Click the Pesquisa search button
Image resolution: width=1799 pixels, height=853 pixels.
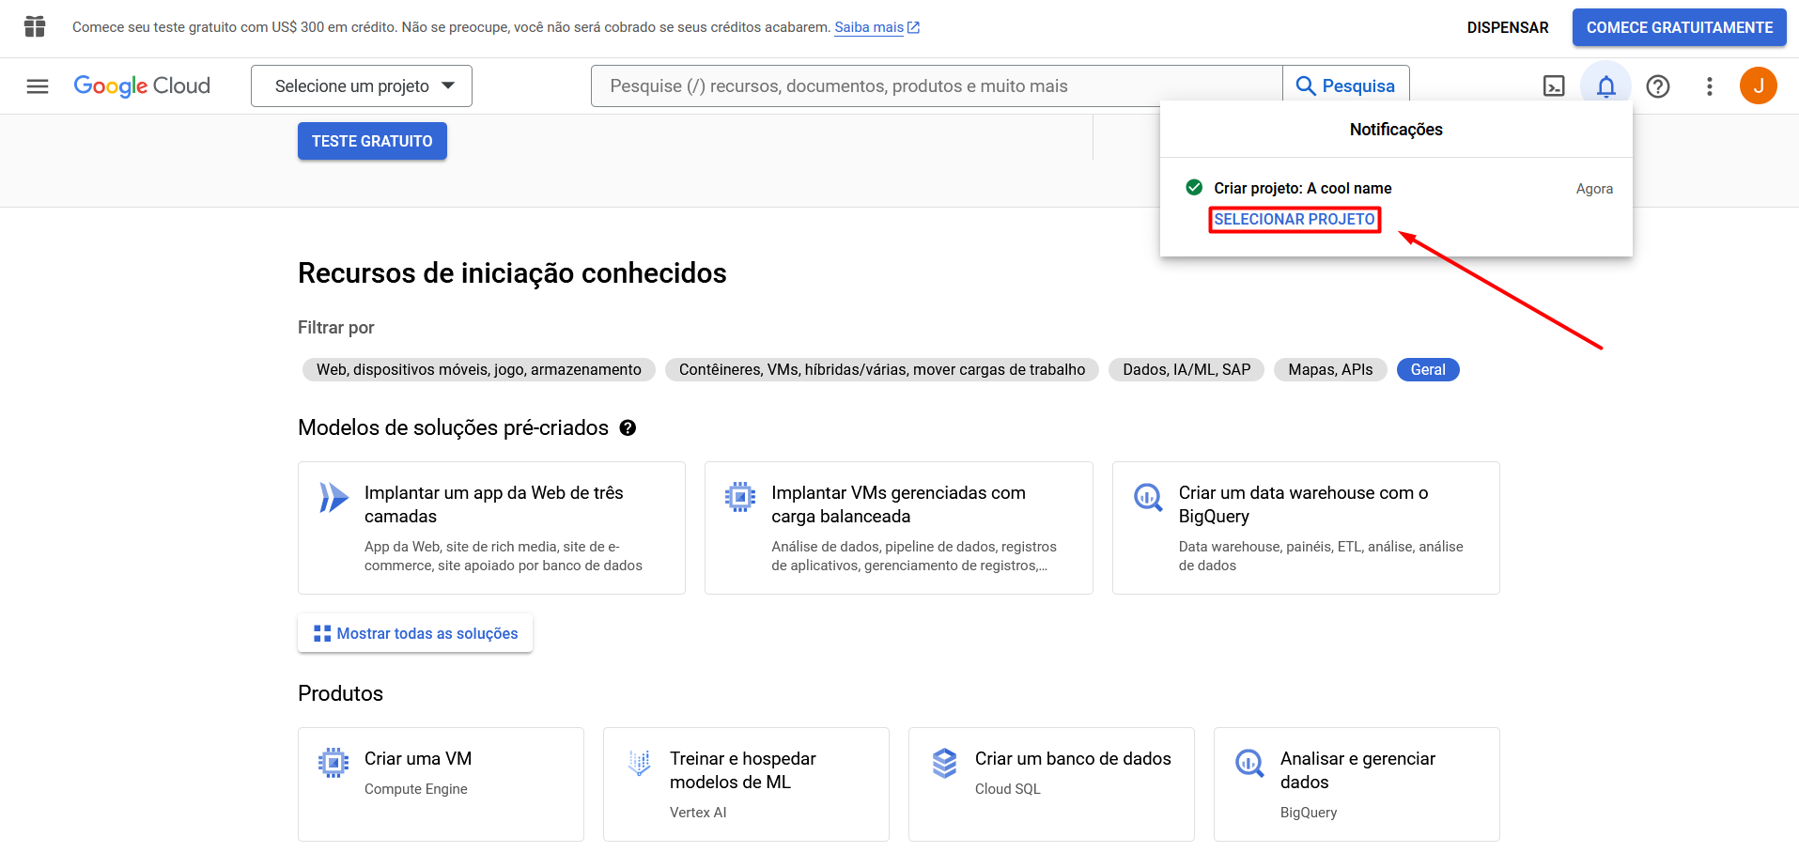(x=1345, y=86)
